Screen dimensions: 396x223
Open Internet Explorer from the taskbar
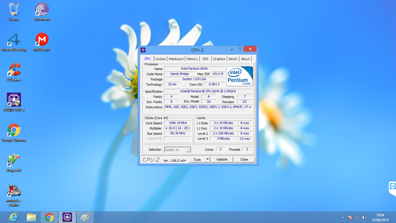click(14, 217)
